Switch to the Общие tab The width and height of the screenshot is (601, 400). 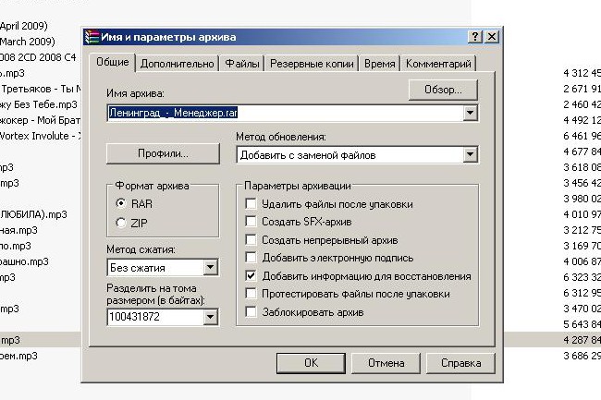112,62
